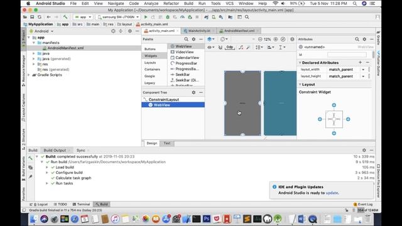Click the Make Project hammer icon

65,17
